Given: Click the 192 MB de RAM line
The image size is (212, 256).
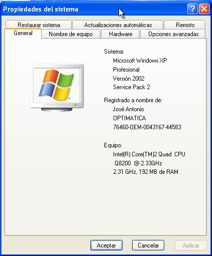Looking at the screenshot, I should coord(146,172).
